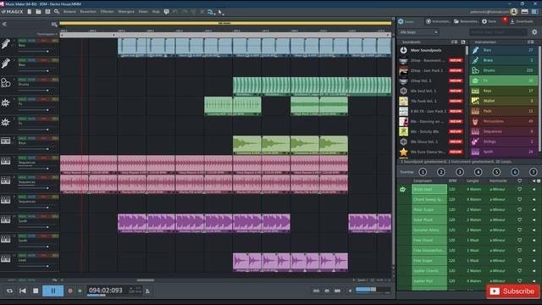Toggle loop playback mode in transport
The width and height of the screenshot is (542, 305).
pos(9,291)
